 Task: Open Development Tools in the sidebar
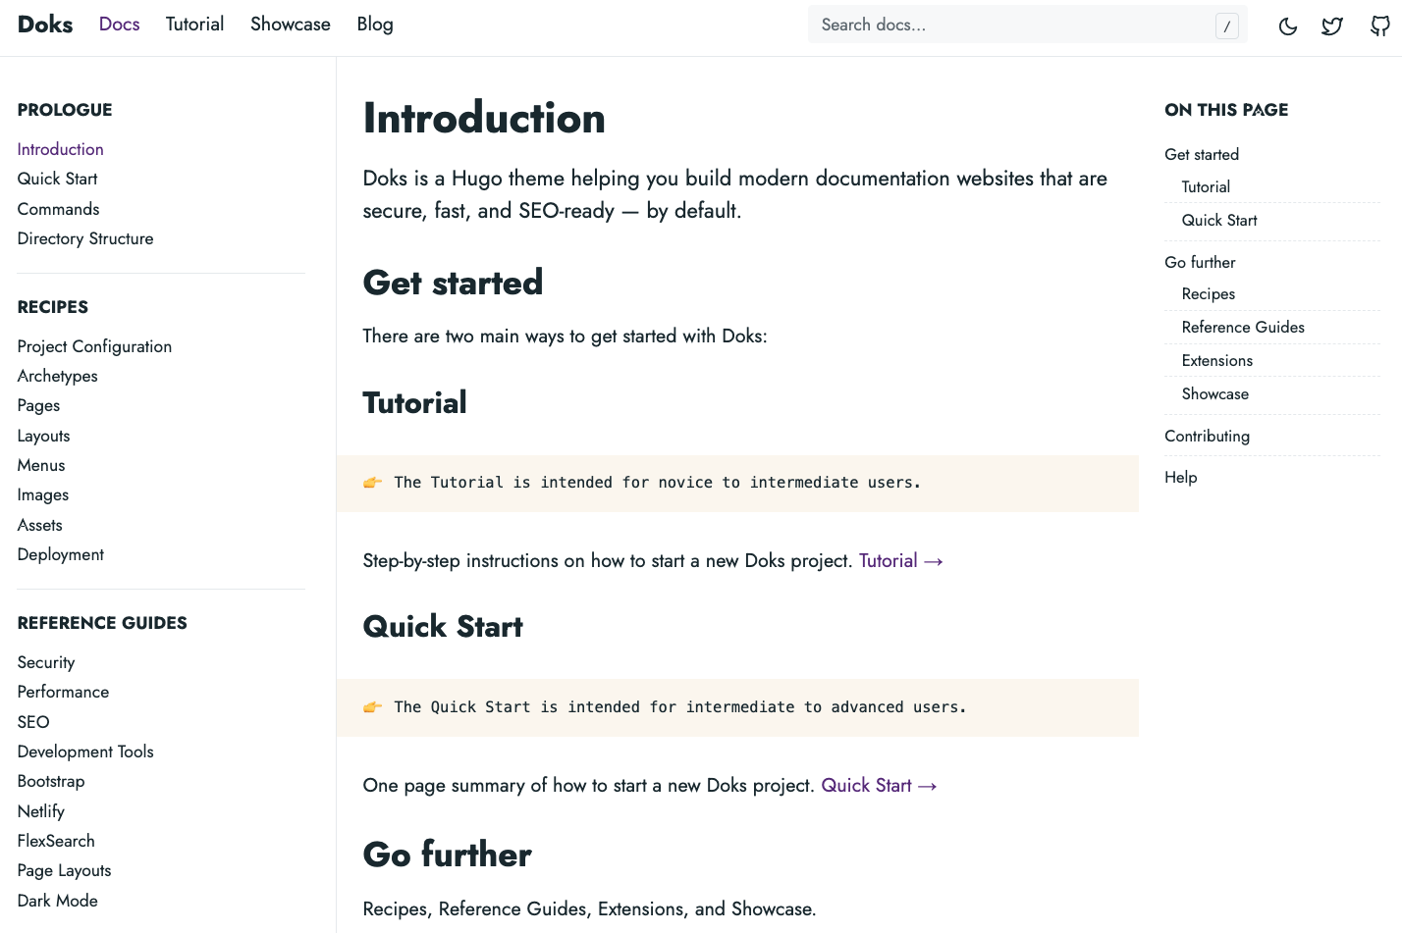pos(85,752)
